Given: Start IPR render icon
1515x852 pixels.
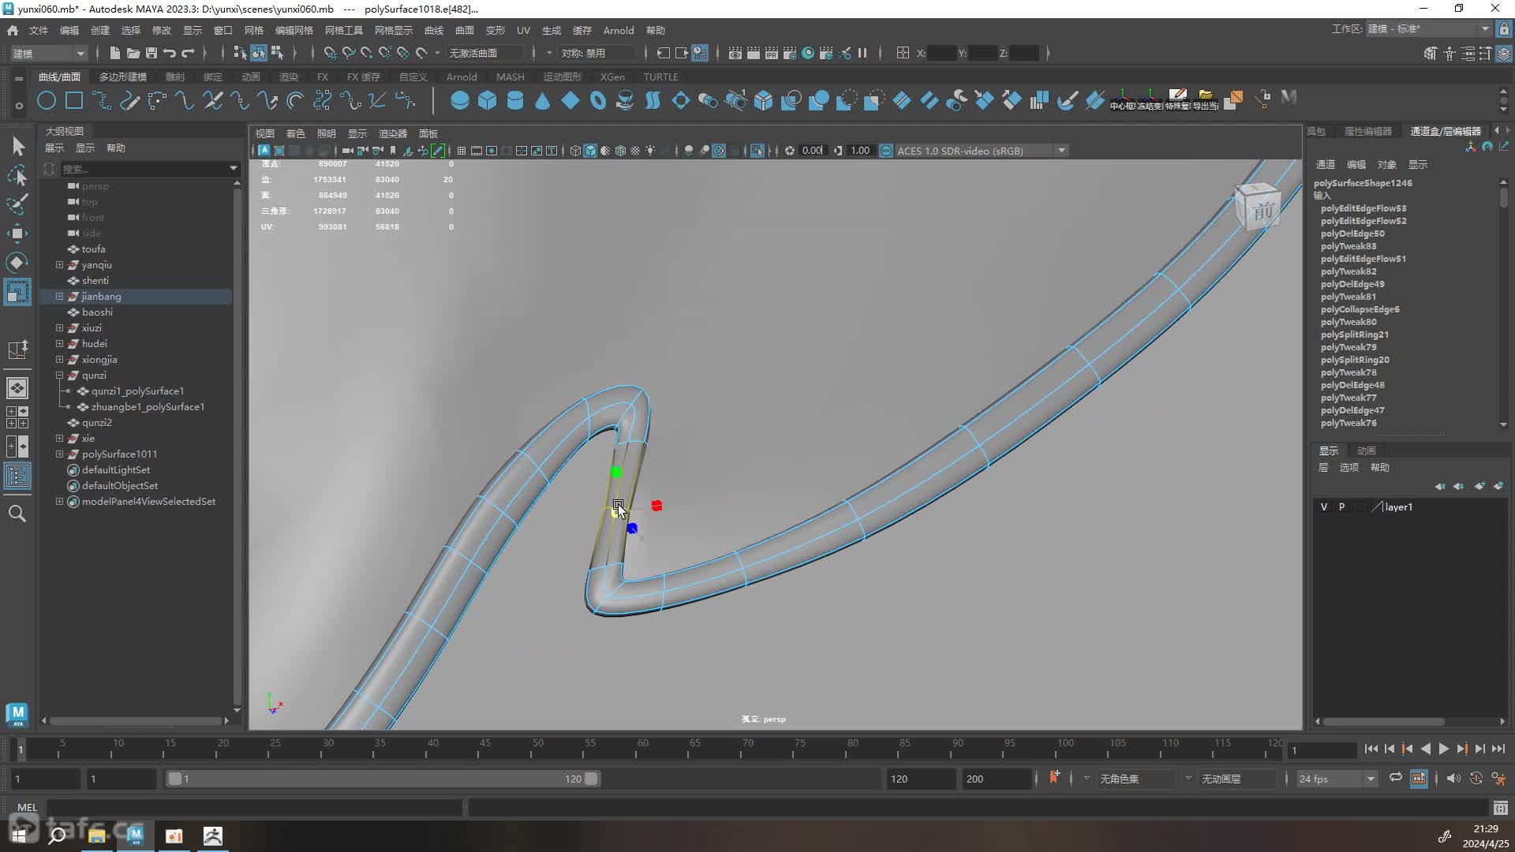Looking at the screenshot, I should tap(772, 53).
